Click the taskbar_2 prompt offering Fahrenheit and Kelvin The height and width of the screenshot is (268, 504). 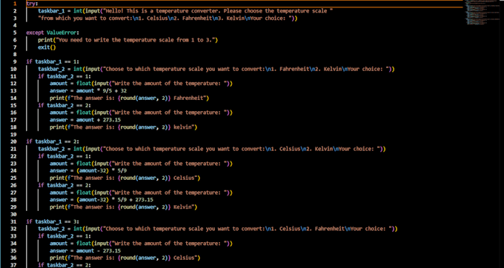[x=216, y=69]
